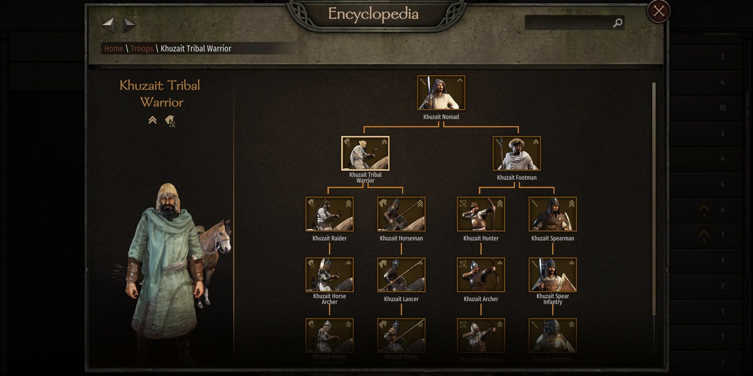Select the Khuzait Footman troop
The image size is (753, 376).
517,154
